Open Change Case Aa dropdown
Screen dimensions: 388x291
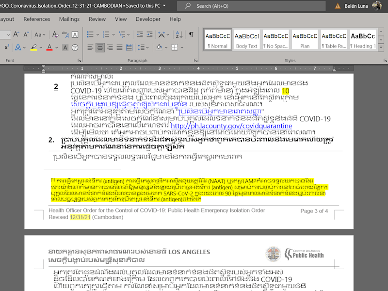[x=40, y=34]
